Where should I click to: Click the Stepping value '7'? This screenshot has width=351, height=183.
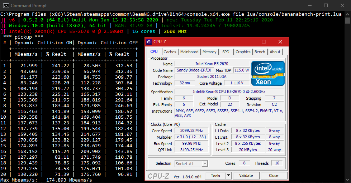coord(274,98)
